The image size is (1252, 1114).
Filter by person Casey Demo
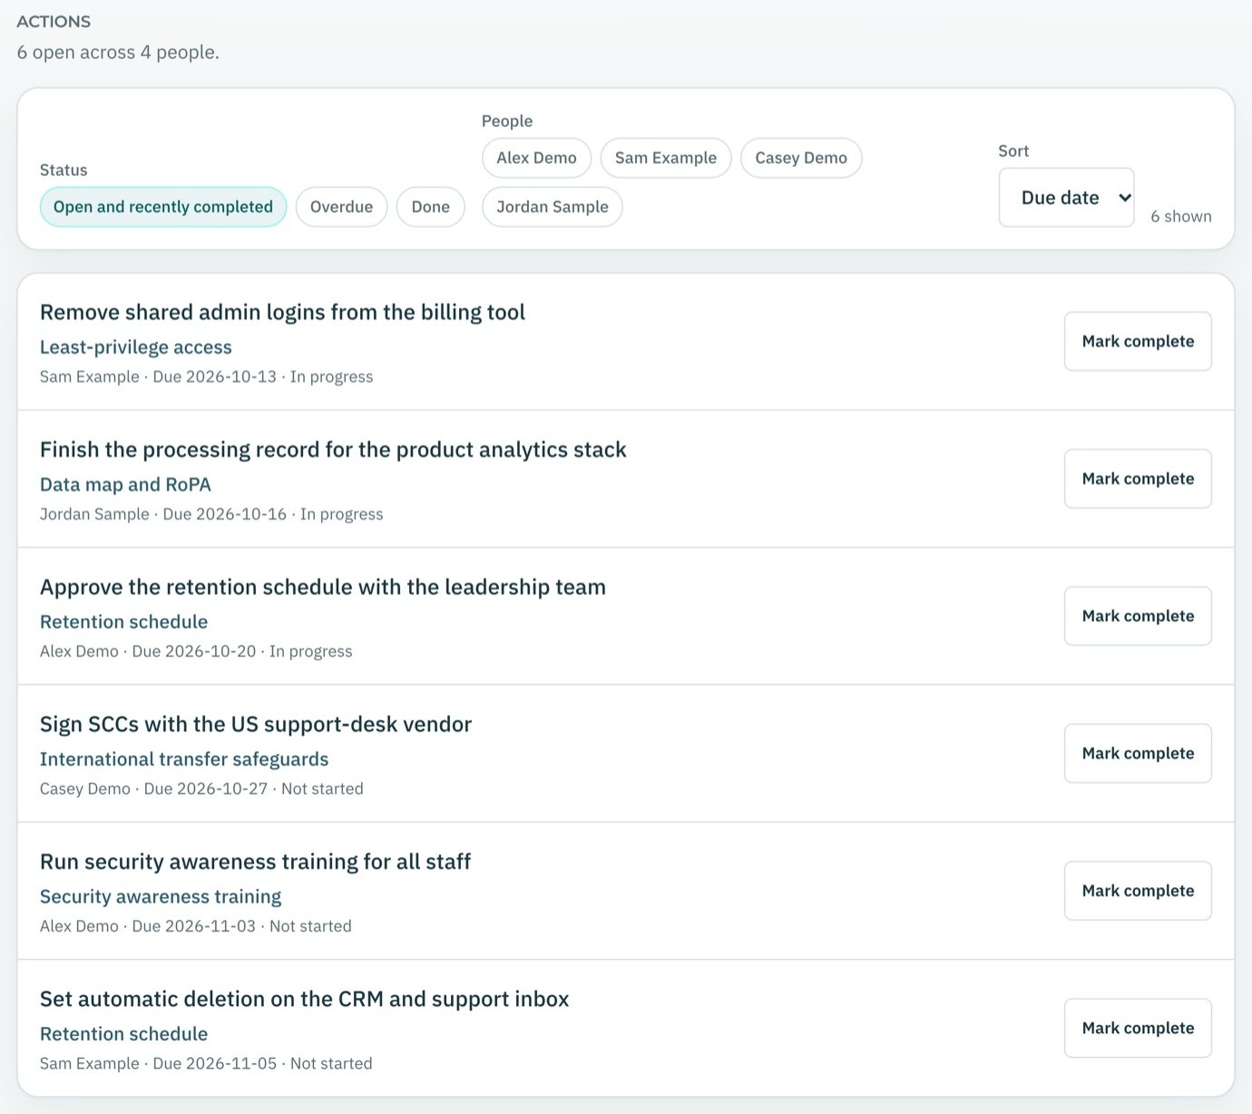pos(801,158)
